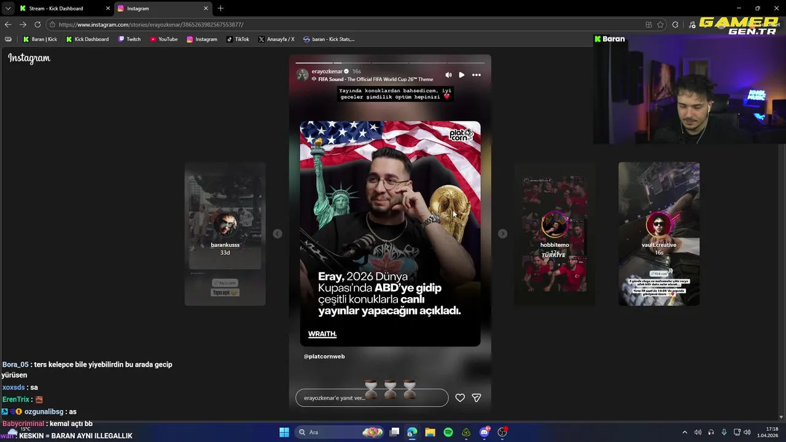Viewport: 786px width, 442px height.
Task: Restore down the browser window
Action: pos(757,9)
